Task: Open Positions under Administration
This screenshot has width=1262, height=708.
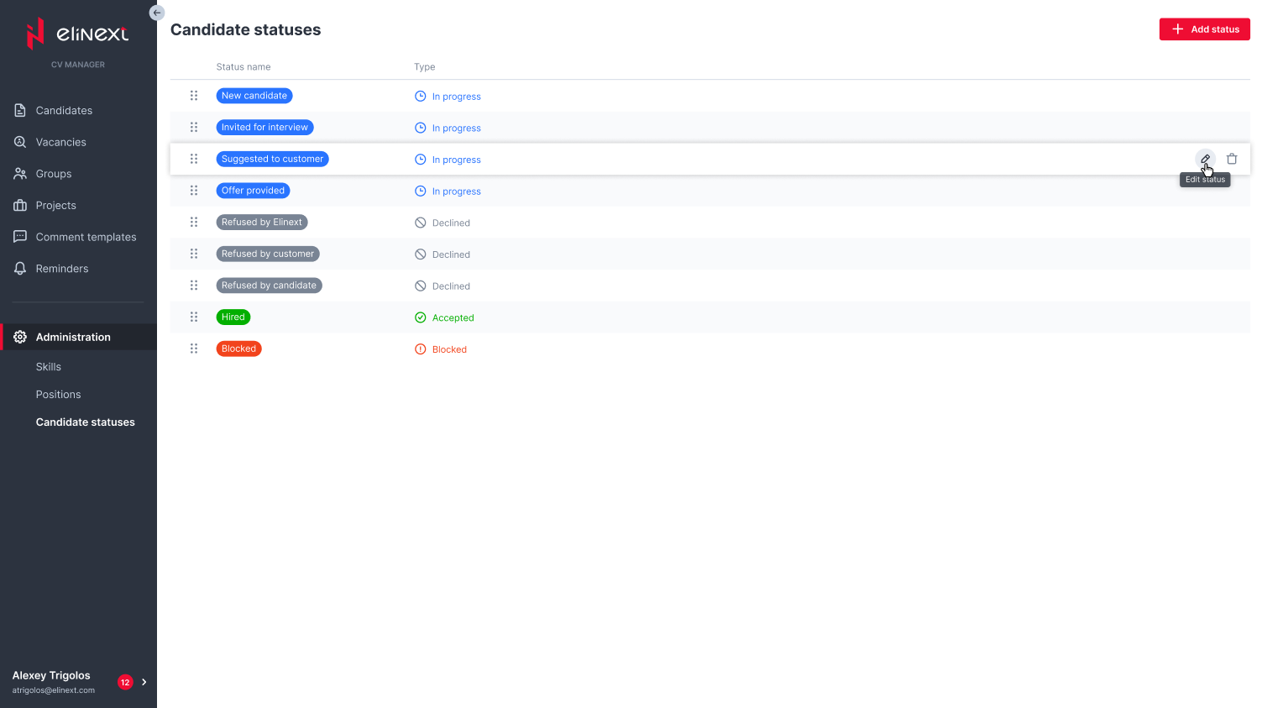Action: point(59,395)
